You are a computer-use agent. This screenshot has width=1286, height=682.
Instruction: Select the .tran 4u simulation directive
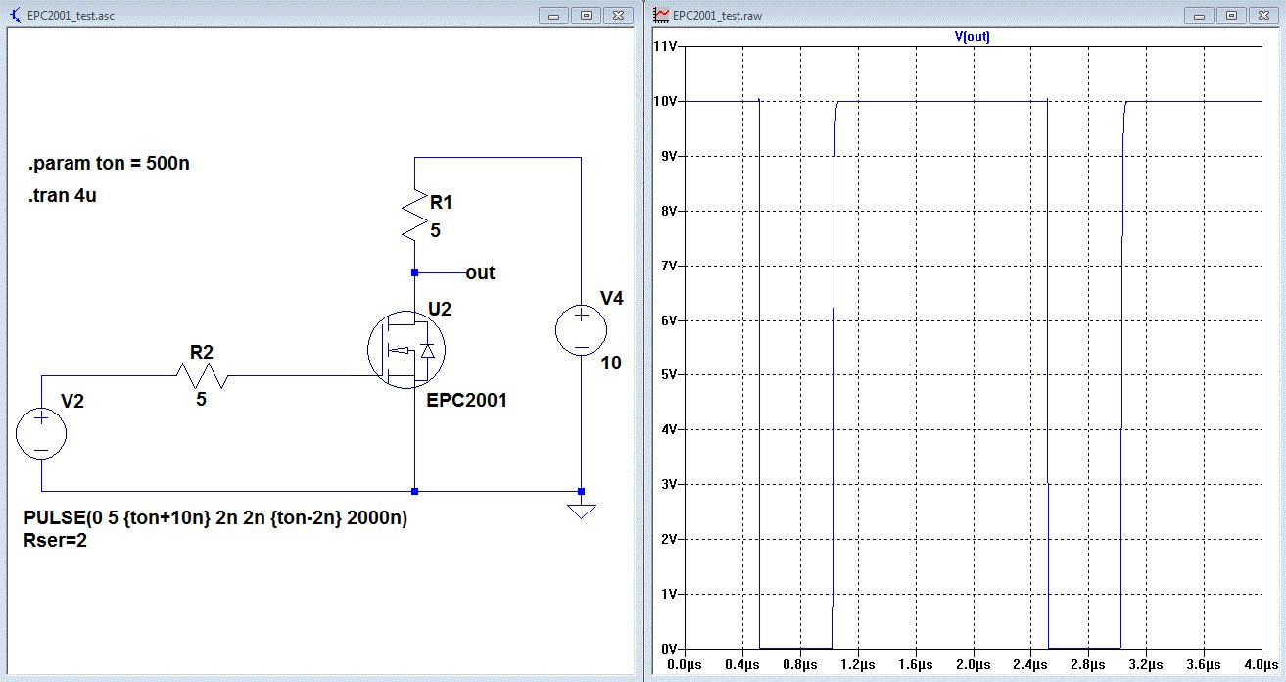63,195
